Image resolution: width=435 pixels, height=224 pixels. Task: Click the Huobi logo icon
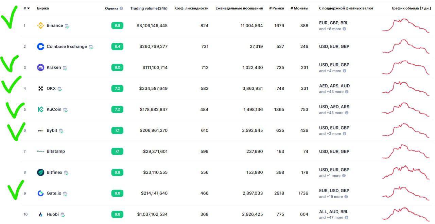coord(40,215)
